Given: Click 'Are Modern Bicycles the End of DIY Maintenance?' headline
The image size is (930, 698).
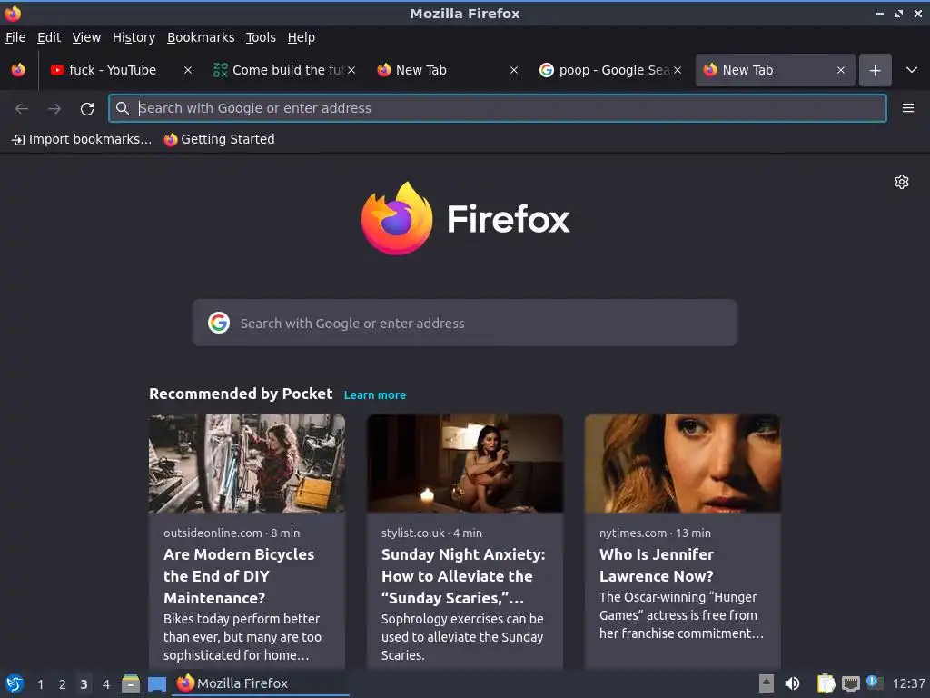Looking at the screenshot, I should [x=239, y=576].
